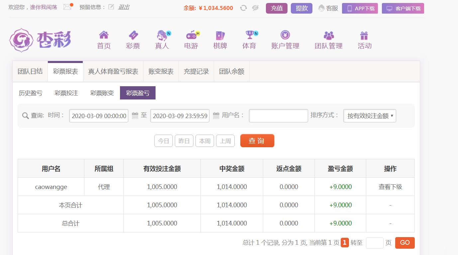Click 退出 logout link
Viewport: 458px width, 255px height.
(x=124, y=7)
